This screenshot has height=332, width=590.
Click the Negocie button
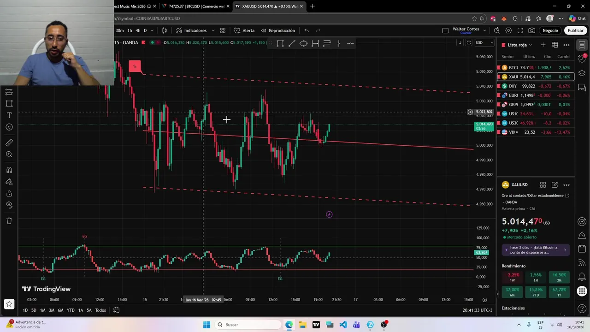(x=550, y=30)
